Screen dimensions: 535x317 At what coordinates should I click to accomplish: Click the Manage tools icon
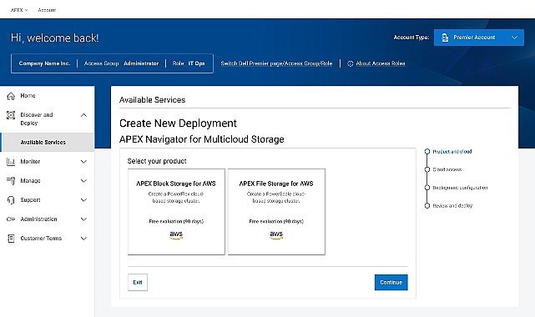tap(11, 181)
